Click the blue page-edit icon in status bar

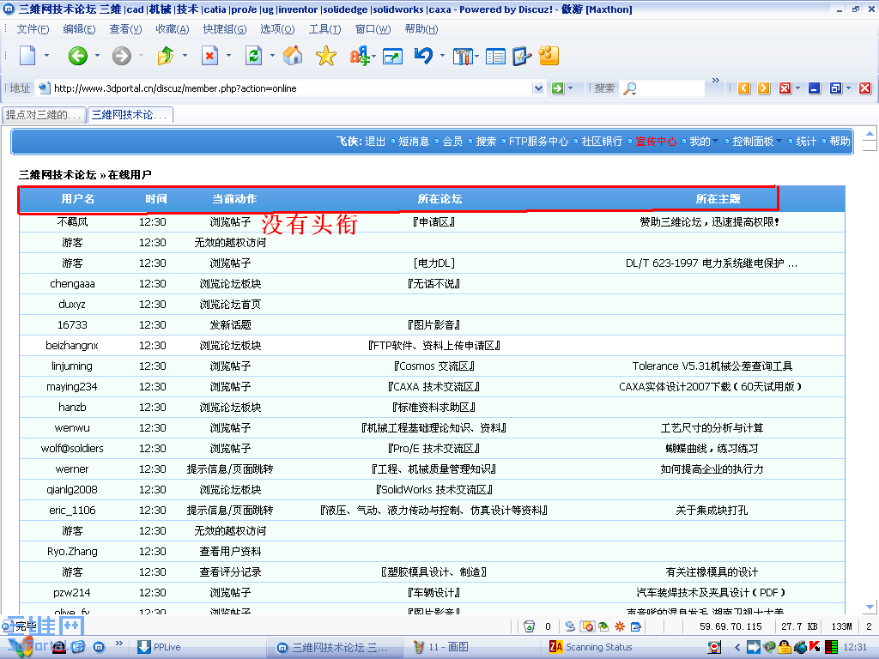tap(636, 626)
